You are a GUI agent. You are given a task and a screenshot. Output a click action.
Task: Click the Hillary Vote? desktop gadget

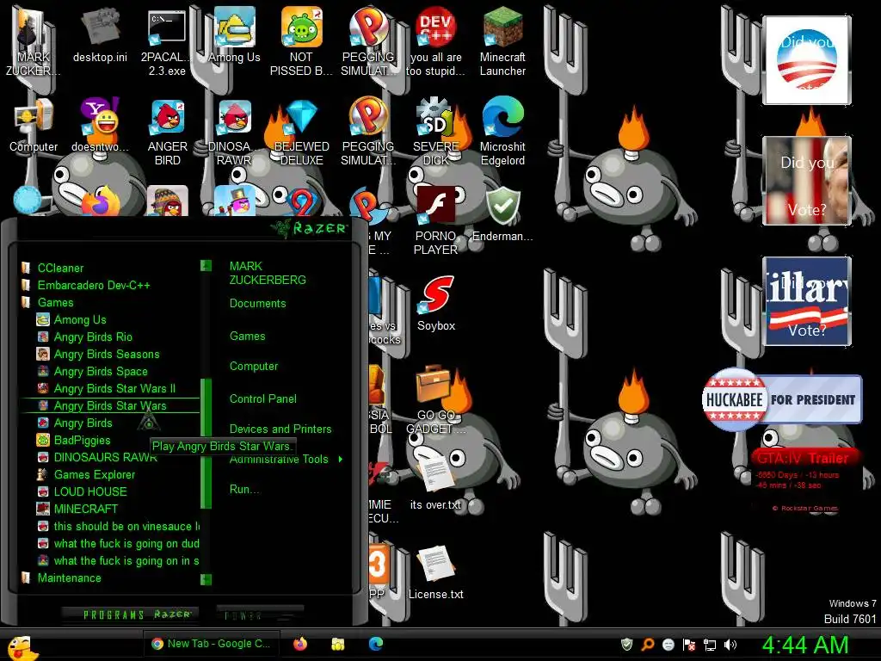pyautogui.click(x=807, y=300)
